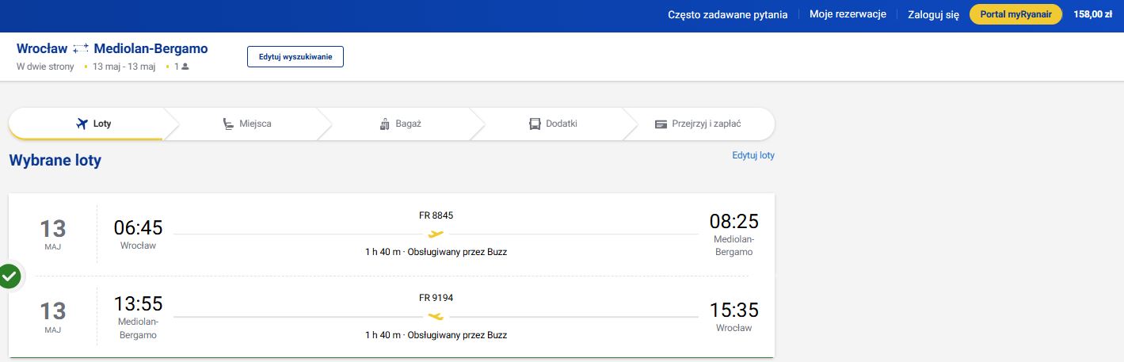Click flight number FR 9194
The width and height of the screenshot is (1124, 362).
[x=436, y=298]
